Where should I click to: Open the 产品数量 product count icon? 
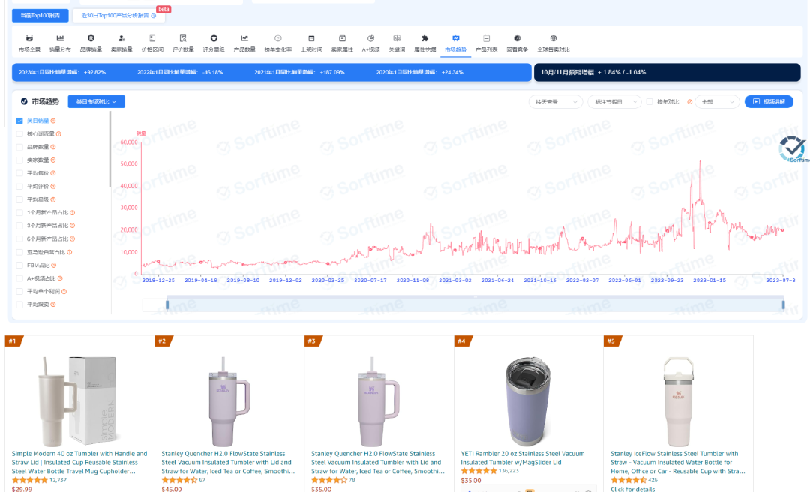[x=244, y=38]
